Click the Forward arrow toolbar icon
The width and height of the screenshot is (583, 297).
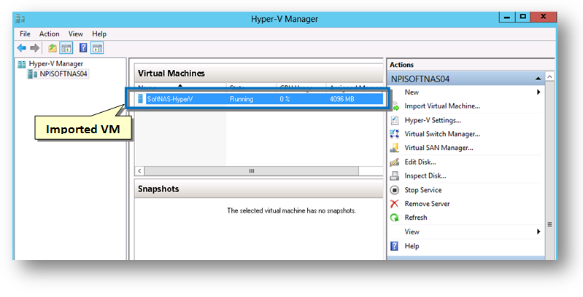34,48
